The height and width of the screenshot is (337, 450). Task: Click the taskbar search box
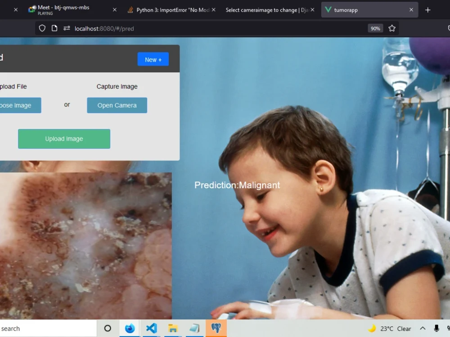pos(48,328)
